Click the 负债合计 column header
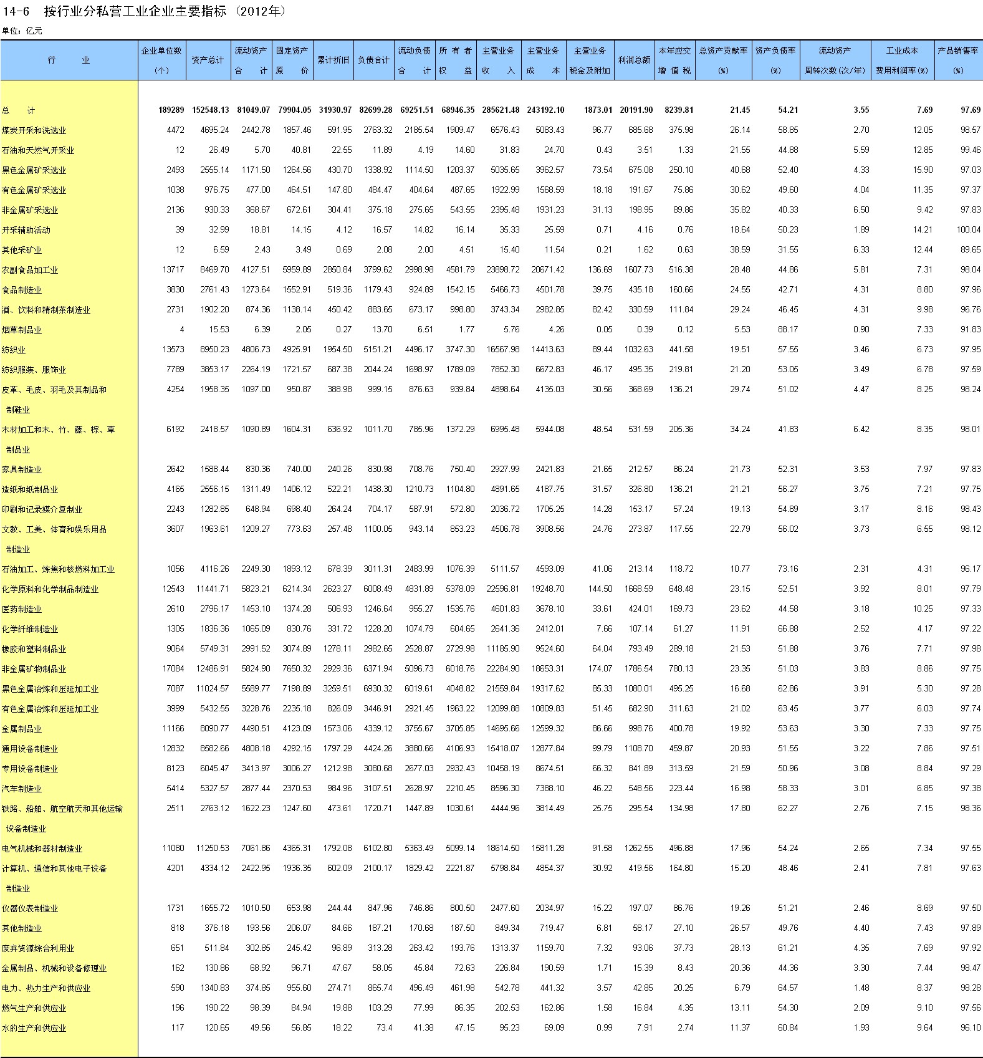This screenshot has width=983, height=1058. [x=373, y=60]
